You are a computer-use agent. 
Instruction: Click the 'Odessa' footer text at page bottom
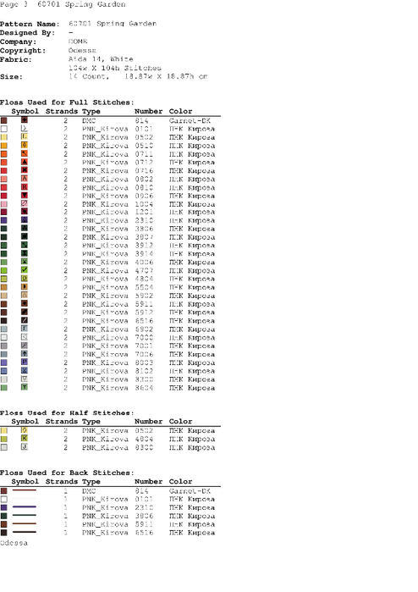[x=14, y=543]
